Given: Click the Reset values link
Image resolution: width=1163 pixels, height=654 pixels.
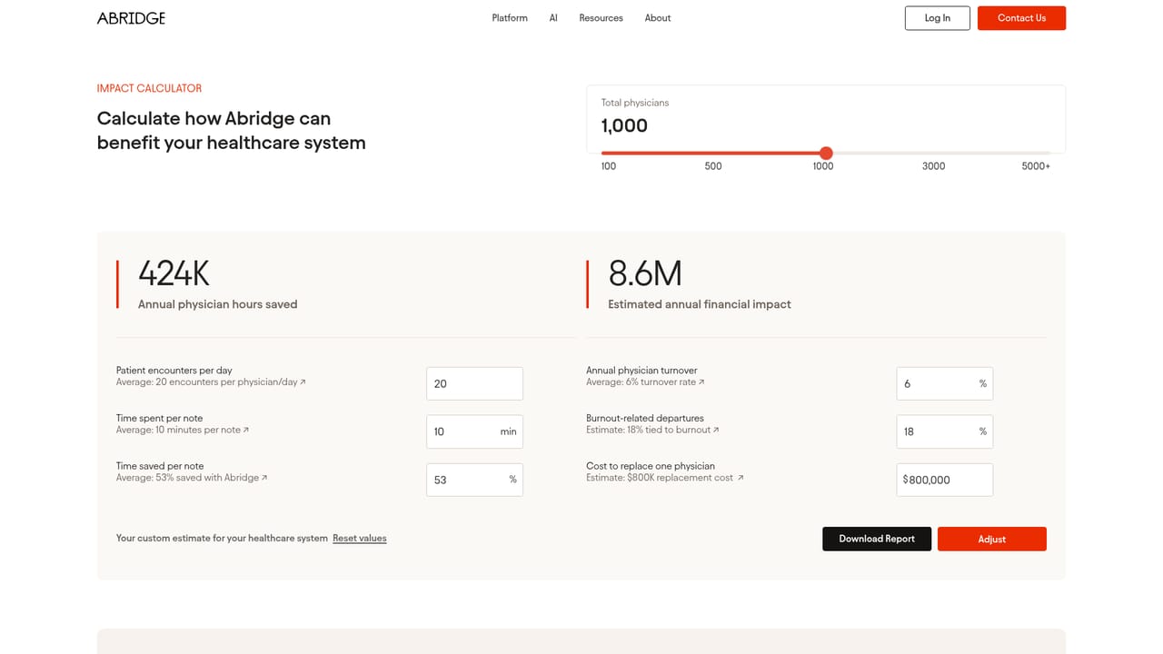Looking at the screenshot, I should point(360,539).
